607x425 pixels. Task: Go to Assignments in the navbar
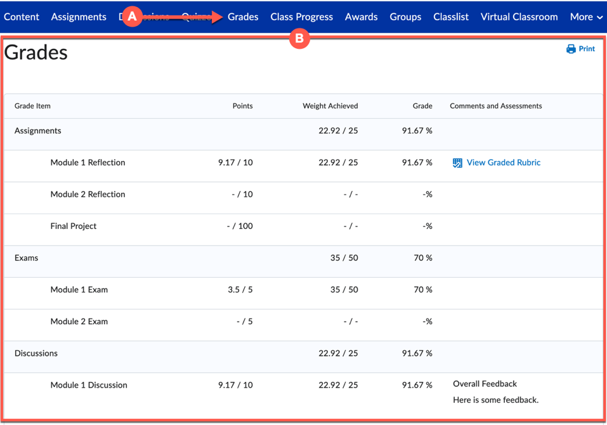coord(79,17)
